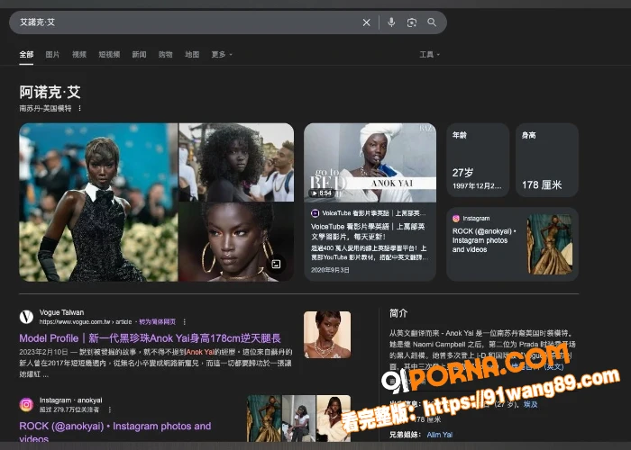The height and width of the screenshot is (450, 631).
Task: Click 超过 279.7万位关注者 follower text
Action: coord(69,409)
